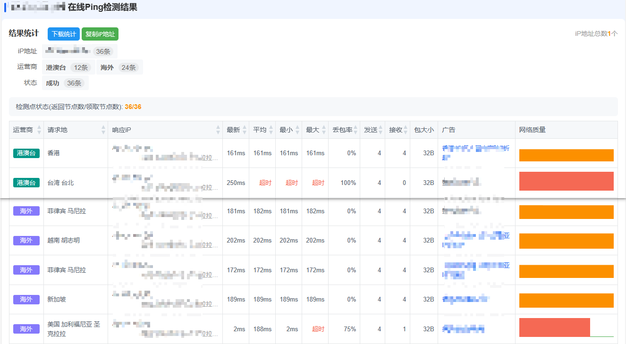
Task: Sort table by 响应IP column arrows
Action: click(218, 130)
